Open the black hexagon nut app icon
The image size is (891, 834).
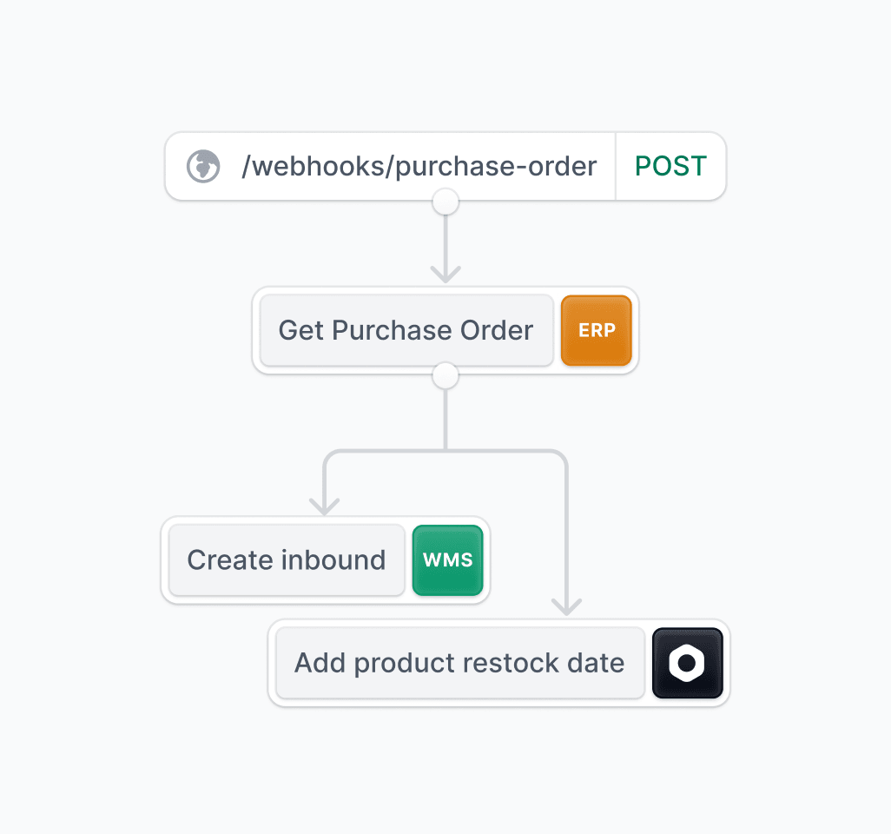coord(688,663)
